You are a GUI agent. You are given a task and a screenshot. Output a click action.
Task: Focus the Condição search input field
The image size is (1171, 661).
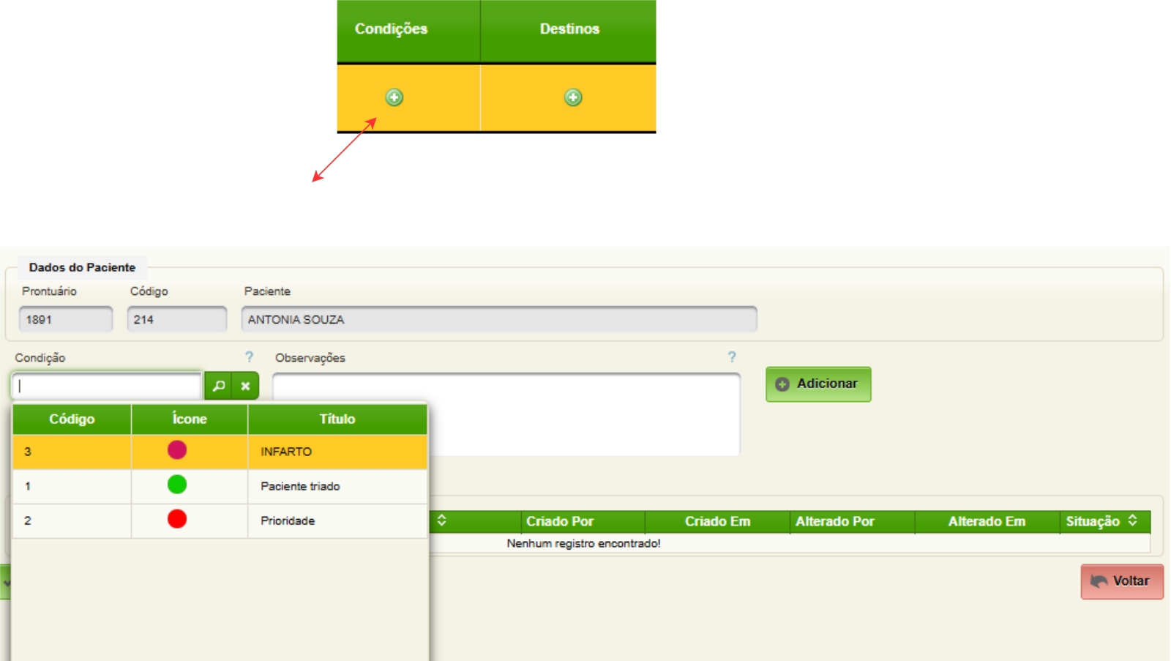[107, 386]
